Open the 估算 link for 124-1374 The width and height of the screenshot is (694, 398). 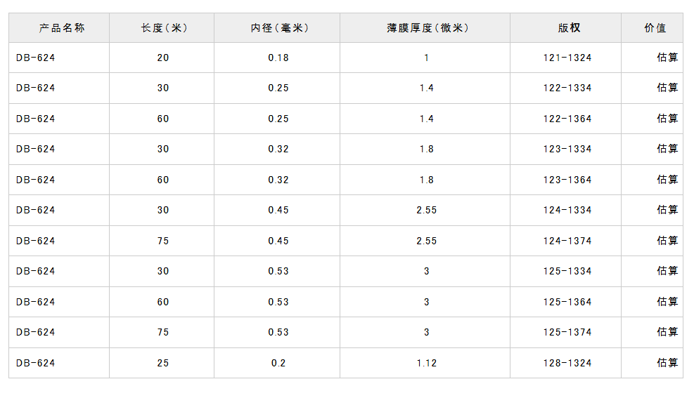pos(667,241)
